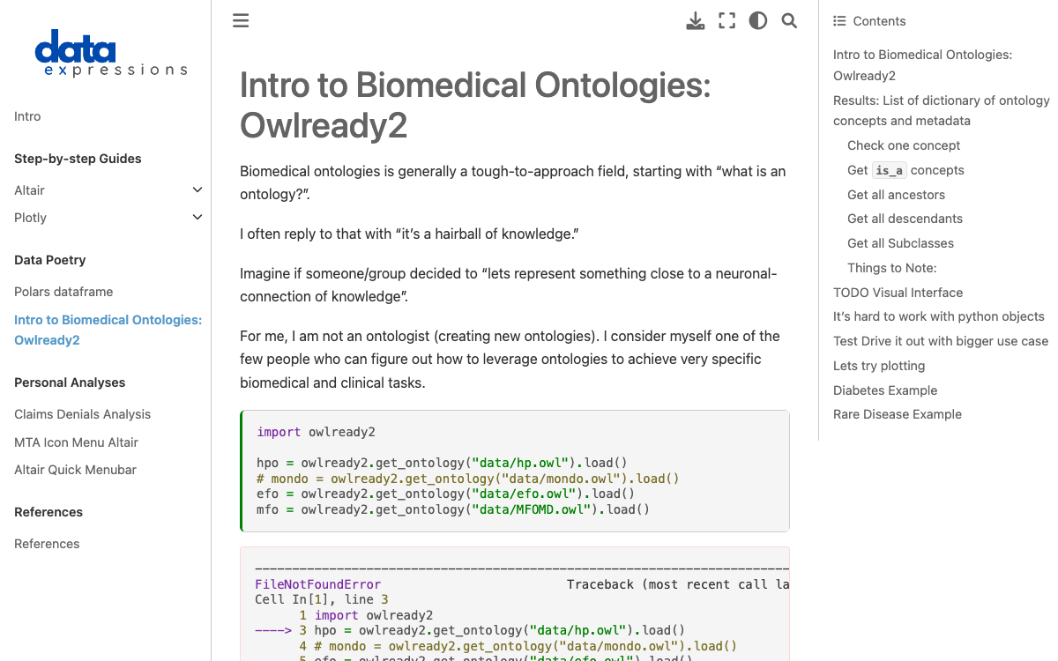Jump to Rare Disease Example section
This screenshot has height=661, width=1058.
click(898, 414)
